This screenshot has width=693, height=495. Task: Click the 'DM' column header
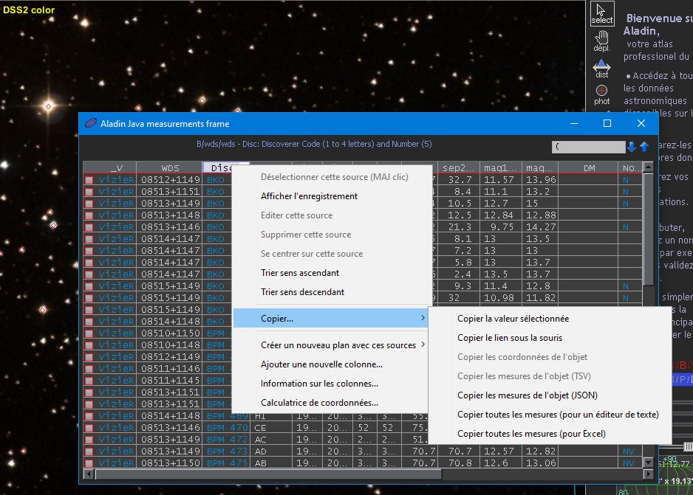pyautogui.click(x=589, y=168)
